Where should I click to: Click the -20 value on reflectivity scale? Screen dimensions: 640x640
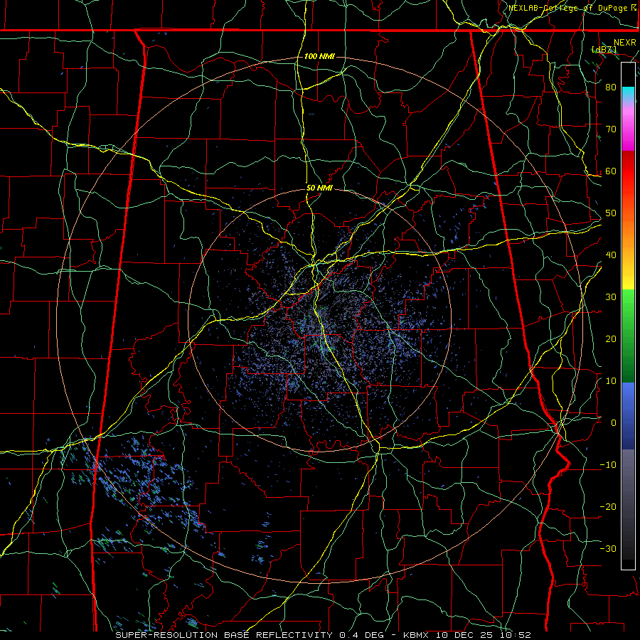pyautogui.click(x=608, y=507)
